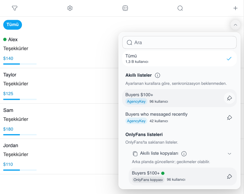Choose Tümü 1,3 B kullanıcı option
The width and height of the screenshot is (244, 194).
click(x=179, y=59)
